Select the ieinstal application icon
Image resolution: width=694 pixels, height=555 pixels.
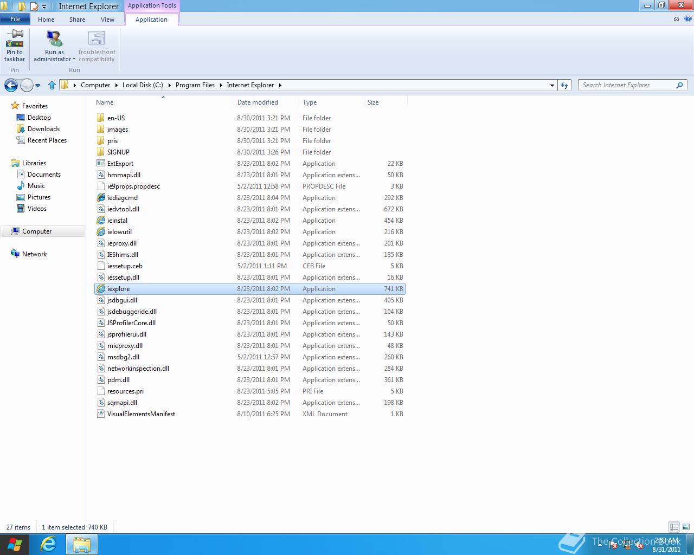(x=100, y=221)
